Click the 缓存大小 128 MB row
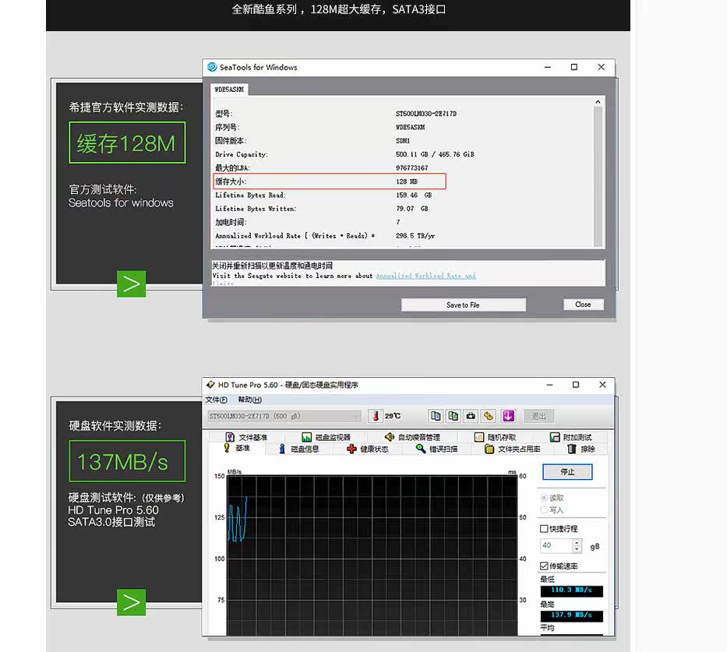727x652 pixels. (330, 182)
